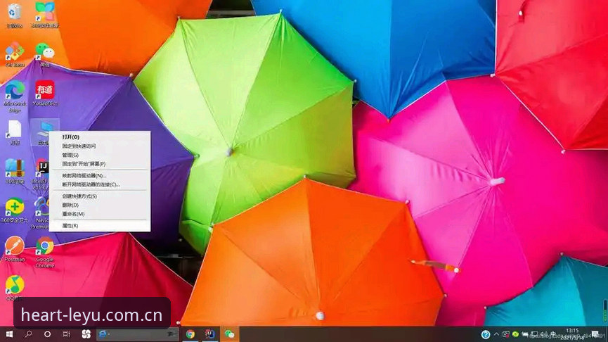
Task: Open Task View on the taskbar
Action: point(66,334)
